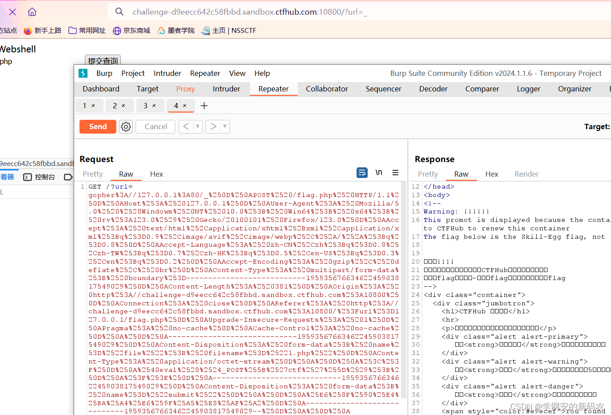Open the Burp menu
611x415 pixels.
104,73
